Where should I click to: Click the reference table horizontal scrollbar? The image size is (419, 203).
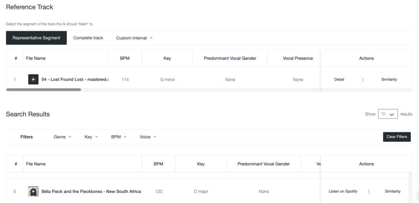click(44, 89)
